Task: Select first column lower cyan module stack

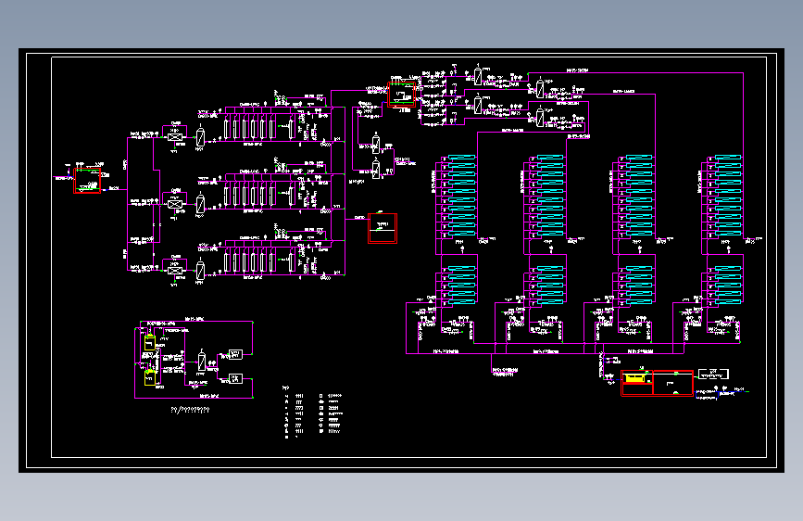Action: (x=461, y=286)
